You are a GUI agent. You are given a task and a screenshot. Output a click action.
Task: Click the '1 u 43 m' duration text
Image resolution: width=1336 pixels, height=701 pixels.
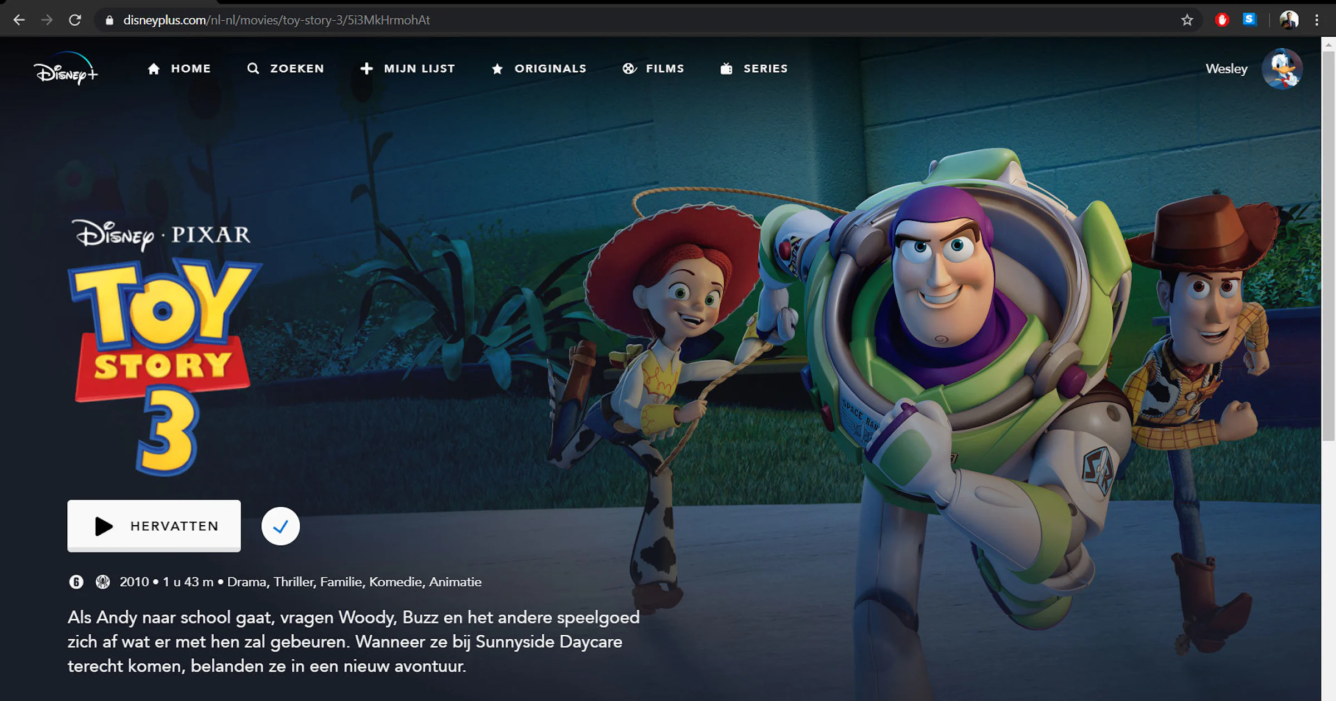[x=188, y=582]
